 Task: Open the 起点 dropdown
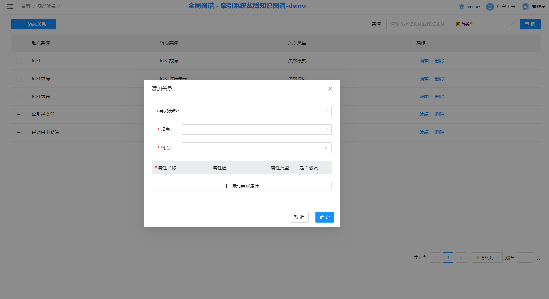click(x=256, y=129)
